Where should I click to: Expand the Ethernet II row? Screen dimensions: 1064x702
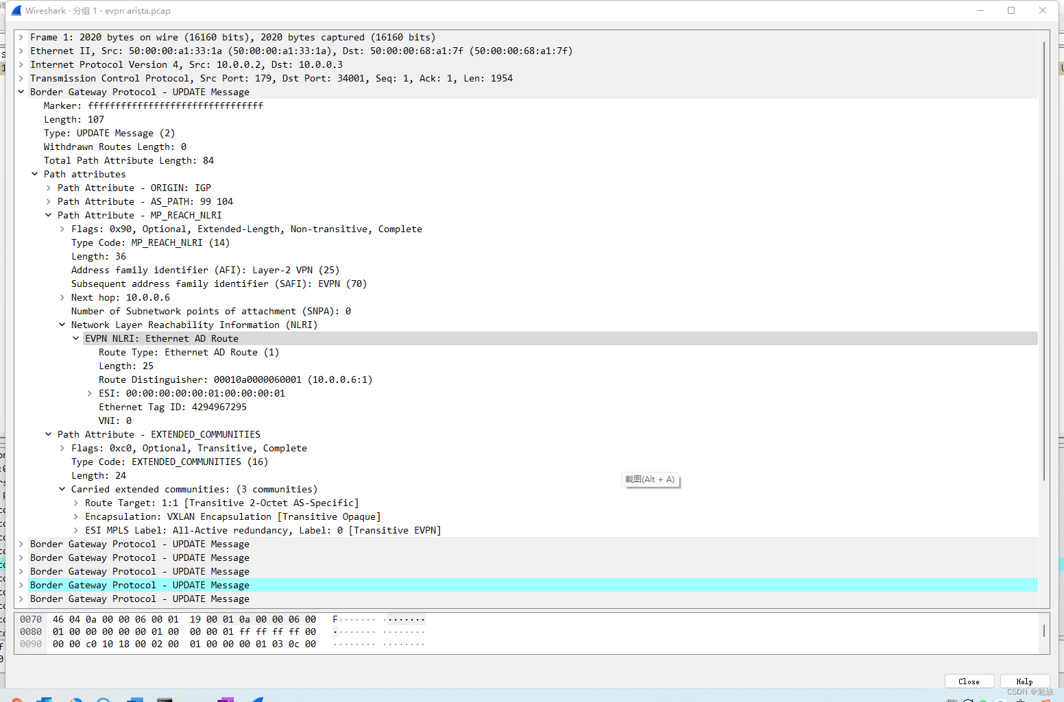pos(21,51)
